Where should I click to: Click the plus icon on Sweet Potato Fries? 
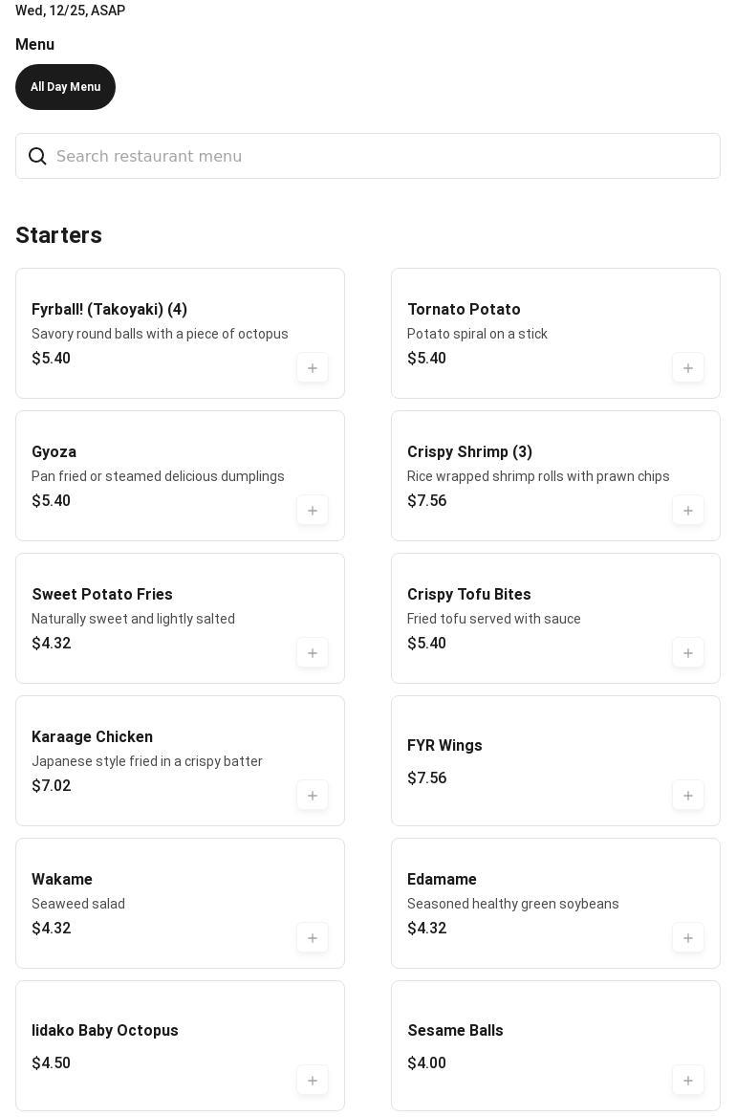tap(312, 653)
